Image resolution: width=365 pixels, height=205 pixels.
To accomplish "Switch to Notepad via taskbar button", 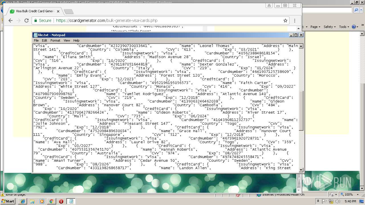I will click(71, 201).
